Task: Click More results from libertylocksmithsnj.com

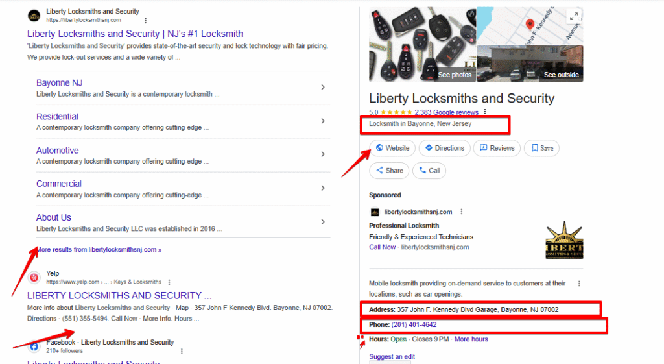Action: point(99,250)
